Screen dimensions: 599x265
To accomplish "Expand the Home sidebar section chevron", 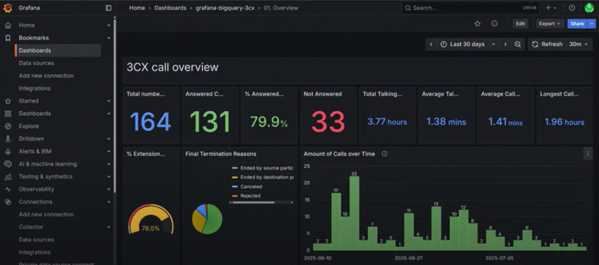I will (x=109, y=25).
